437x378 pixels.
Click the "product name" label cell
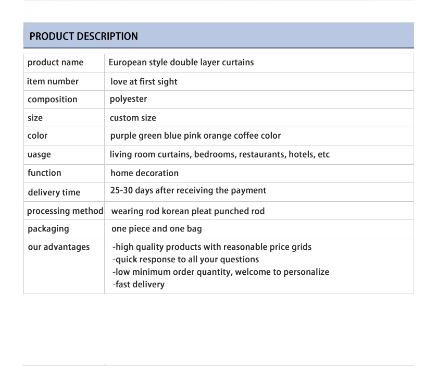[x=55, y=63]
